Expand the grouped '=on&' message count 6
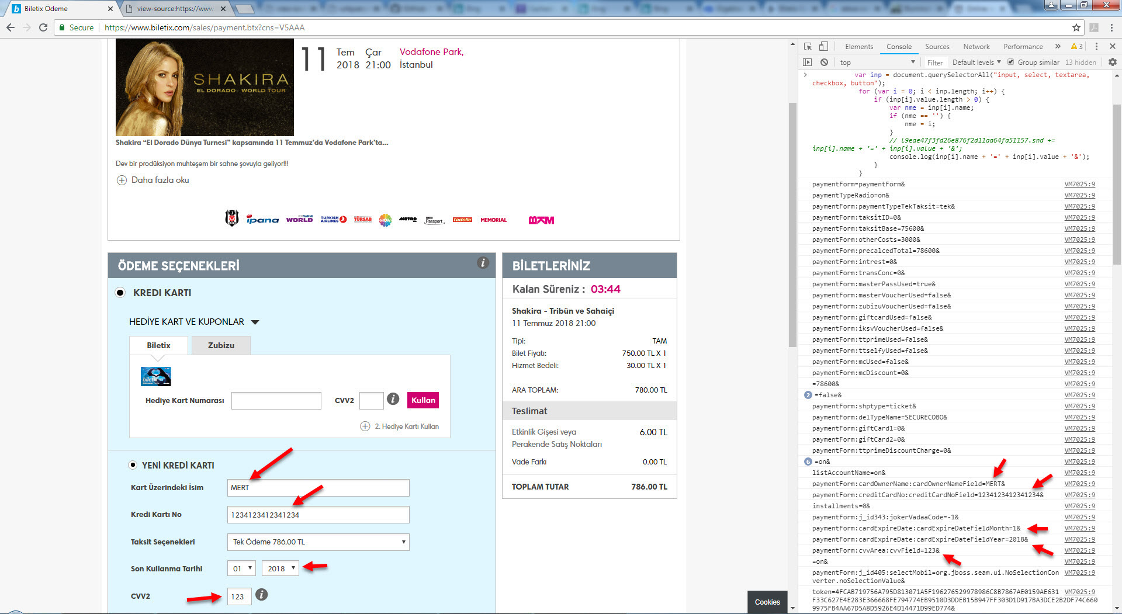Viewport: 1122px width, 614px height. coord(808,462)
